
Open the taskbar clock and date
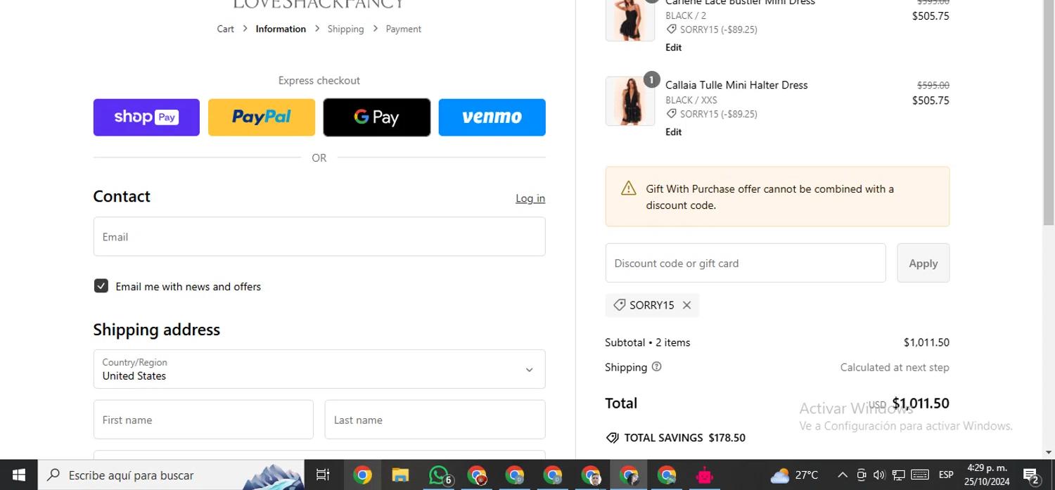tap(987, 475)
